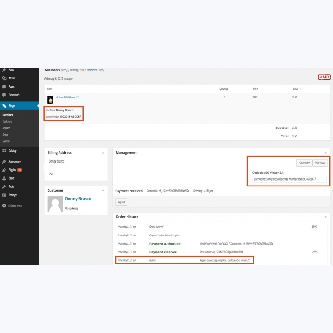333x333 pixels.
Task: Click the Order invoiced history entry
Action: click(x=157, y=227)
